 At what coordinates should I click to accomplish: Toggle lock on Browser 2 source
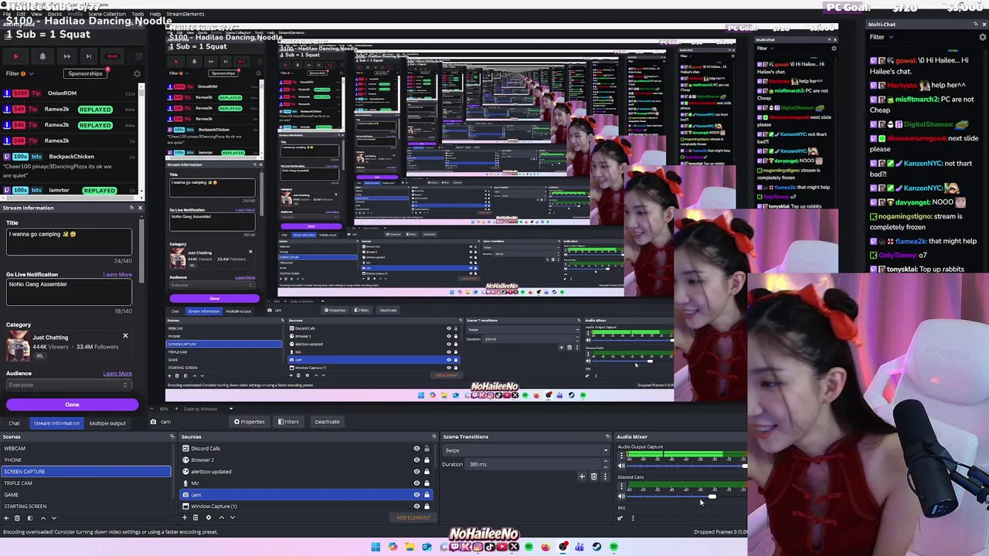coord(427,459)
